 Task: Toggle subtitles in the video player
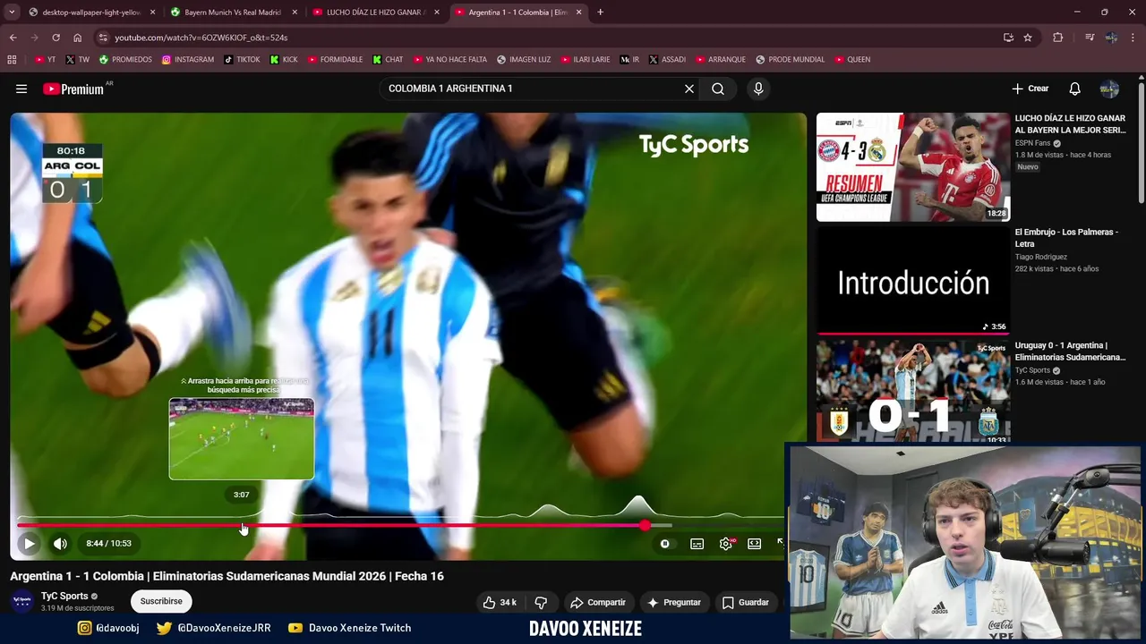[x=697, y=543]
